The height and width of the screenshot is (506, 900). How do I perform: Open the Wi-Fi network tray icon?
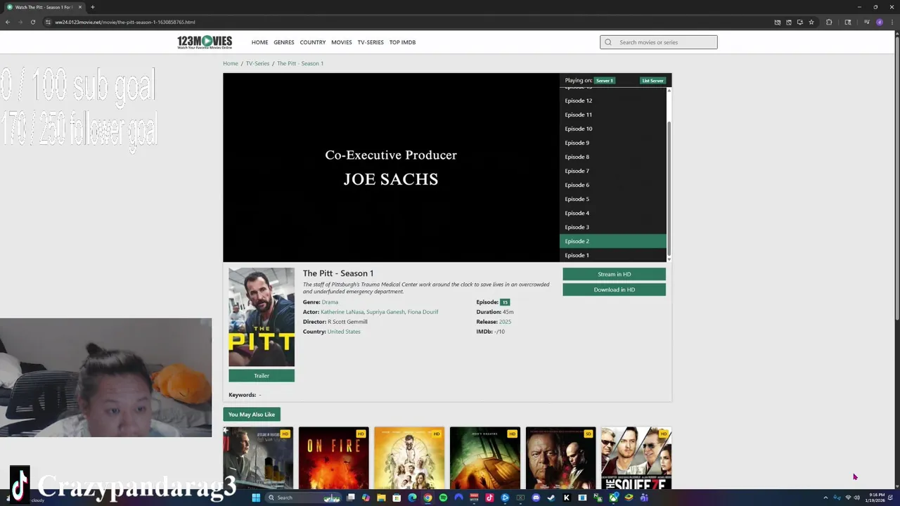[847, 498]
